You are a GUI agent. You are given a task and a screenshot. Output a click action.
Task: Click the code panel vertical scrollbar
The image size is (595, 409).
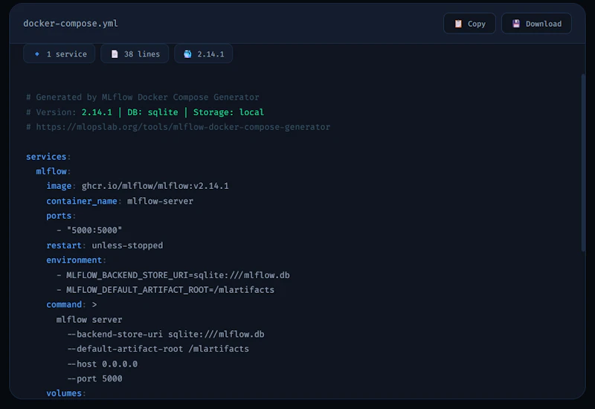point(583,162)
